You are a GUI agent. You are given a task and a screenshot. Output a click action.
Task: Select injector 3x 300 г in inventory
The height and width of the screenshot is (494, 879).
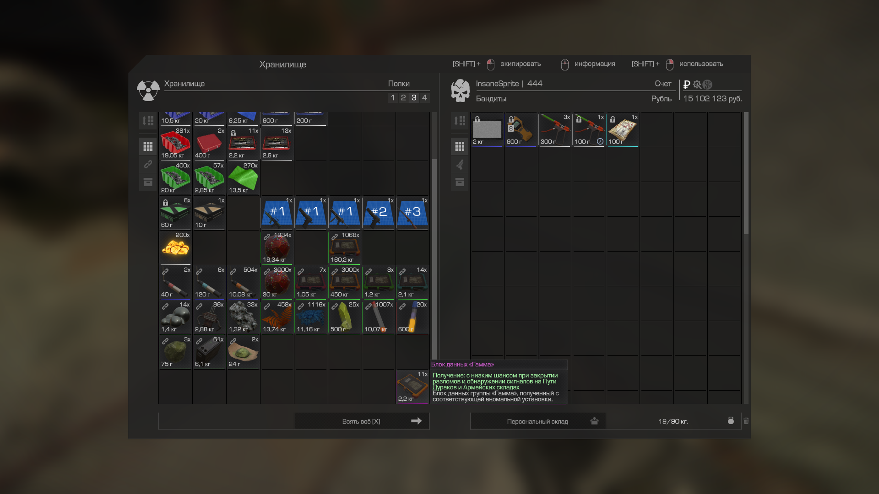click(555, 129)
